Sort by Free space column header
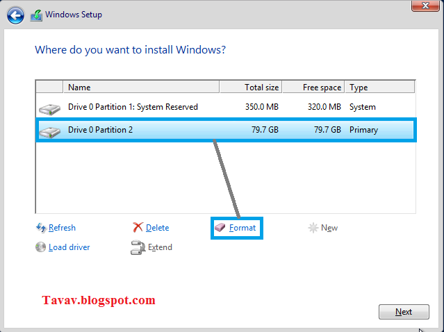The height and width of the screenshot is (332, 444). [313, 88]
